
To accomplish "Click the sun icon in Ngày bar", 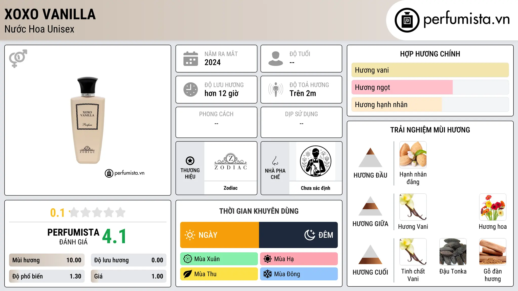I will point(190,235).
